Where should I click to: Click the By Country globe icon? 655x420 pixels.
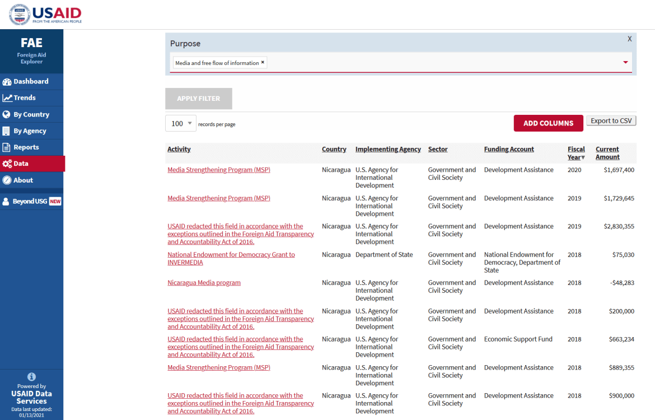click(6, 114)
